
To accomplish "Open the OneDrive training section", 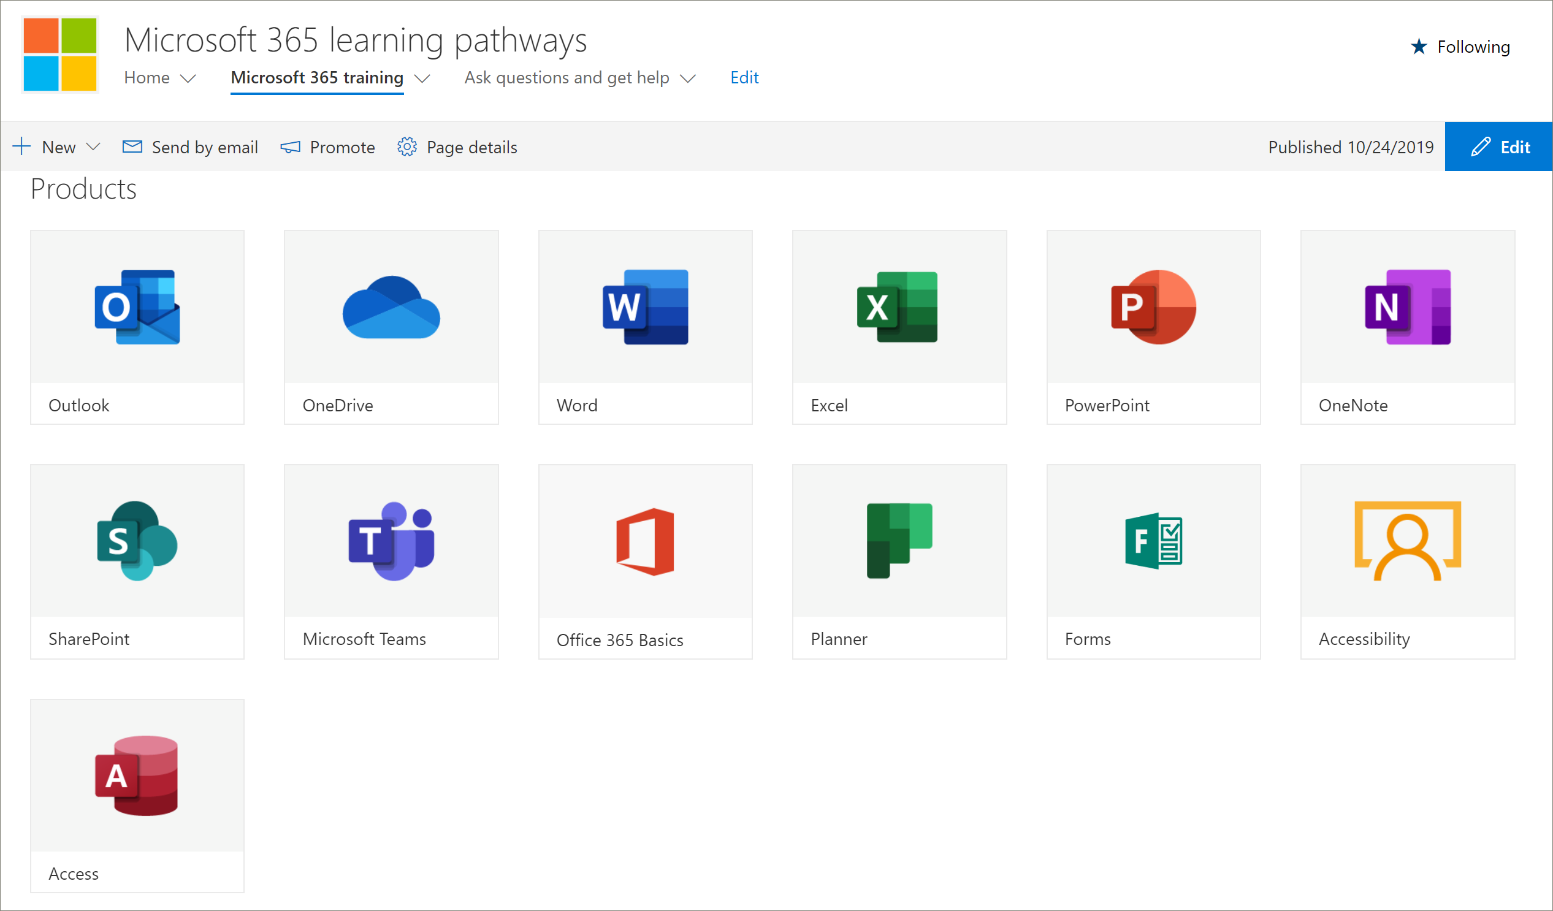I will coord(392,326).
